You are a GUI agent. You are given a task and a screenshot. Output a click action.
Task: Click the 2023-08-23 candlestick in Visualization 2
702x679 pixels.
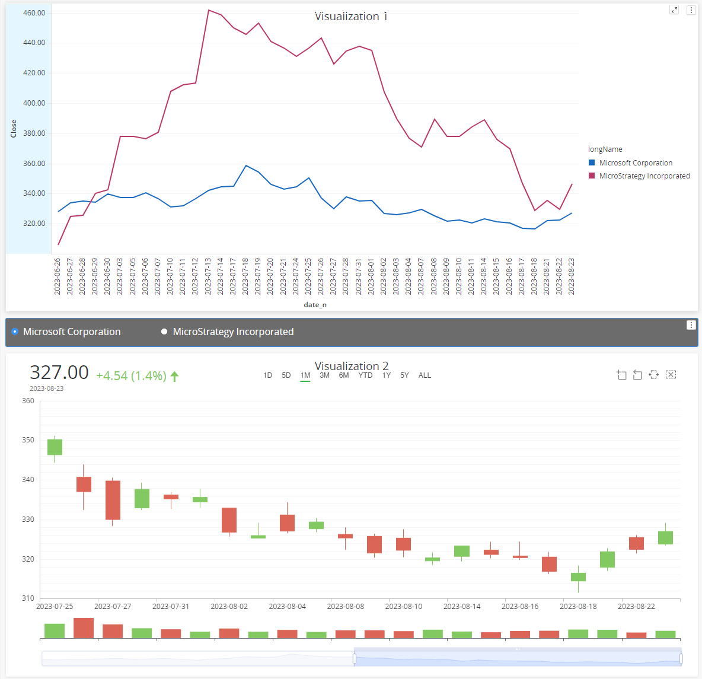tap(664, 537)
